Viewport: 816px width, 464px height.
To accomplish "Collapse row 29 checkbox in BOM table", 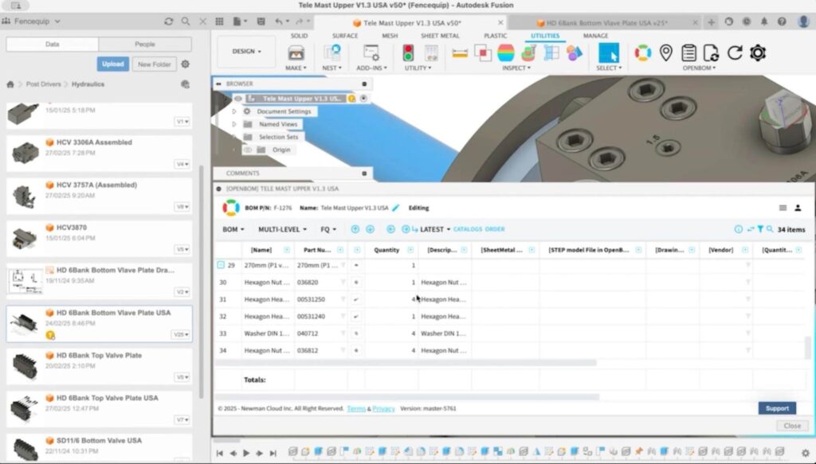I will (x=221, y=265).
